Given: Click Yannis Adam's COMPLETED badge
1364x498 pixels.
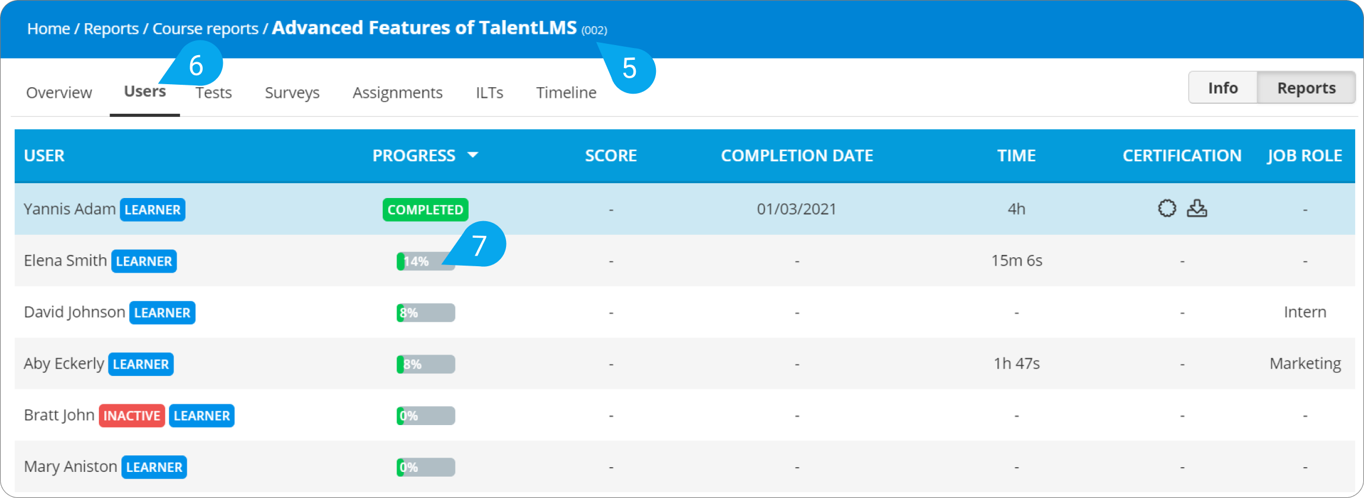Looking at the screenshot, I should click(425, 210).
